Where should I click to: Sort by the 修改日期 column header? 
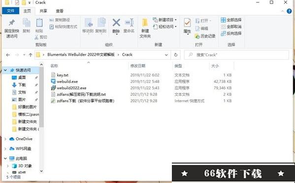(x=138, y=66)
